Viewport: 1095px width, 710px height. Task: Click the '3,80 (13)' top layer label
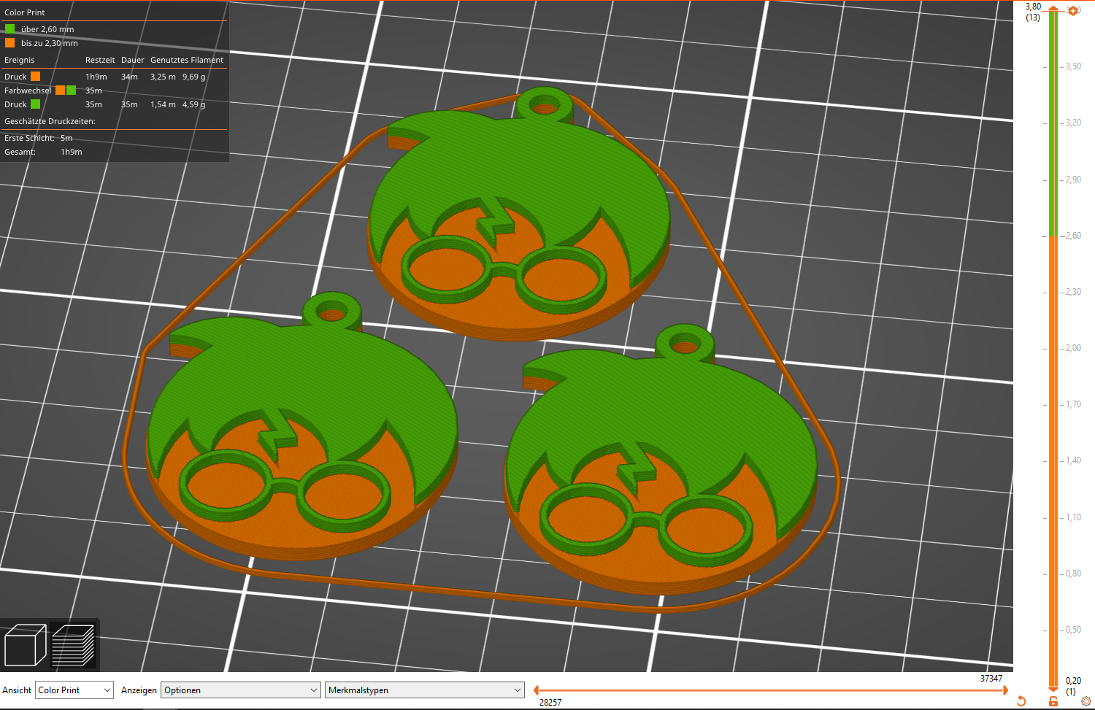point(1033,12)
